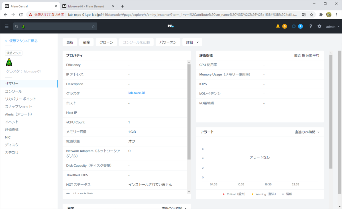Screen dimensions: 342x209
Task: Click the 仮想マシン tag label
Action: click(14, 53)
